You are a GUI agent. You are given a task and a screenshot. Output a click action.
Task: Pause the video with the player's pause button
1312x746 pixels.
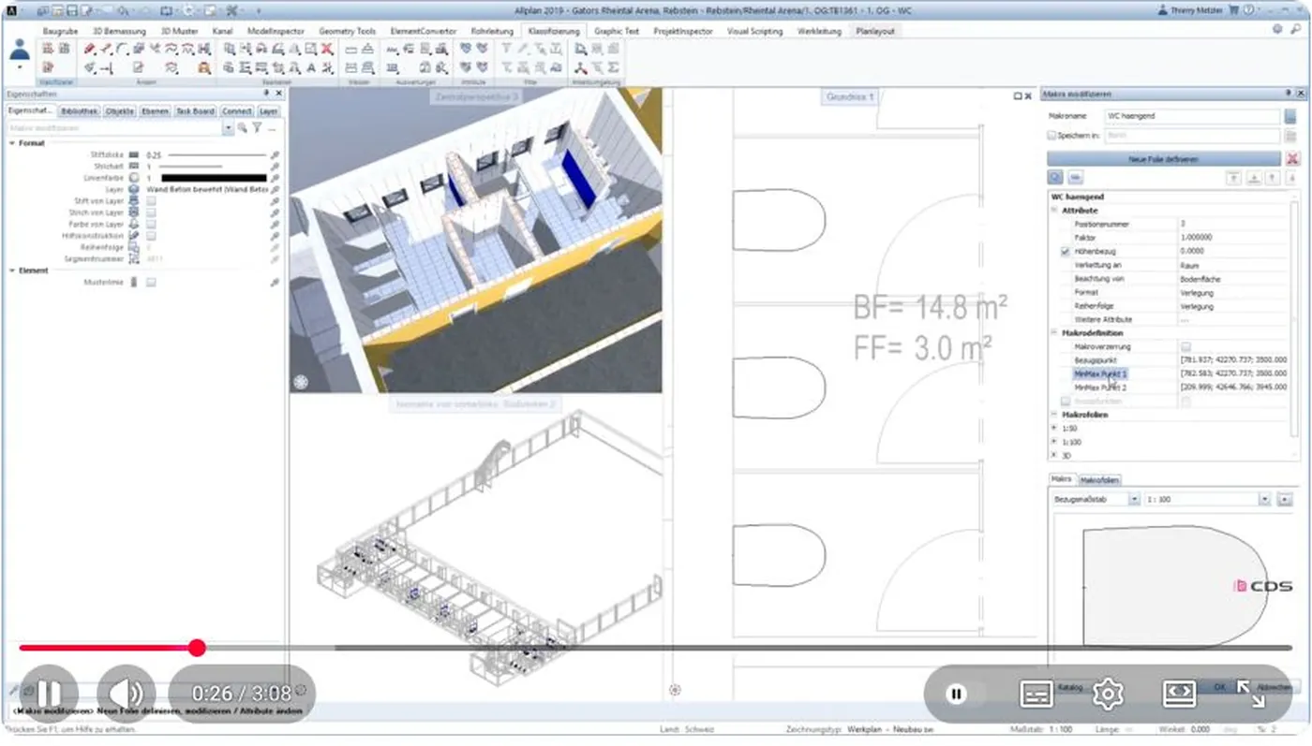49,694
